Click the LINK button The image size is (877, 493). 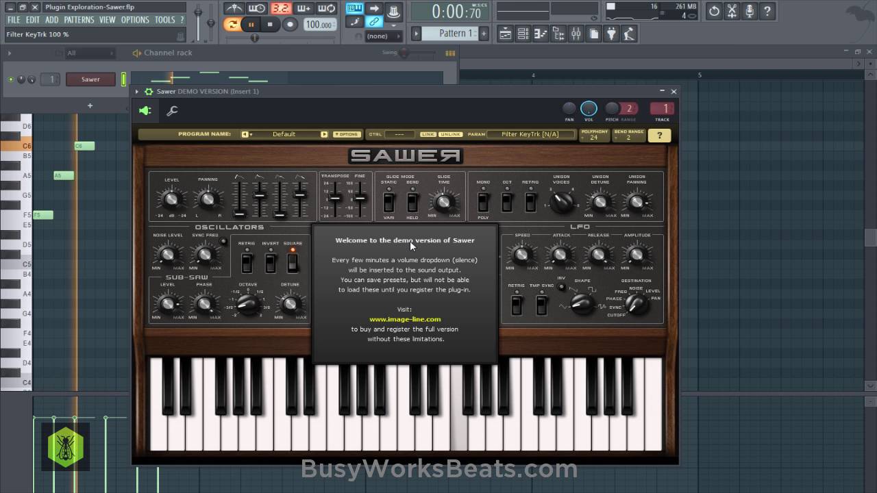click(x=428, y=134)
